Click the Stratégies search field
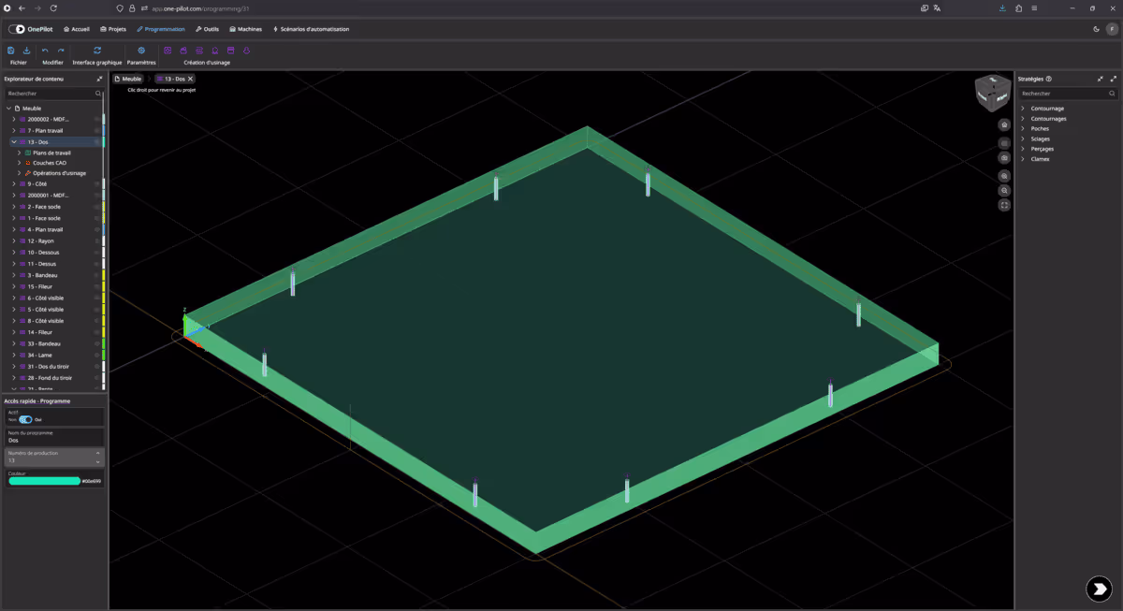The image size is (1123, 611). (x=1068, y=94)
